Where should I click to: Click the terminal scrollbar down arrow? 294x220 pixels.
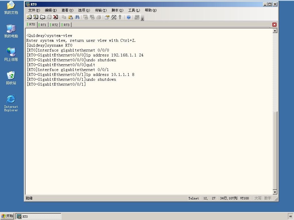coord(275,192)
